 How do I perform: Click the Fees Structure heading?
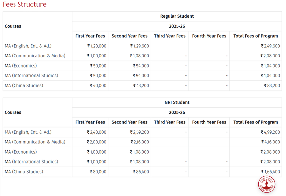click(x=24, y=4)
